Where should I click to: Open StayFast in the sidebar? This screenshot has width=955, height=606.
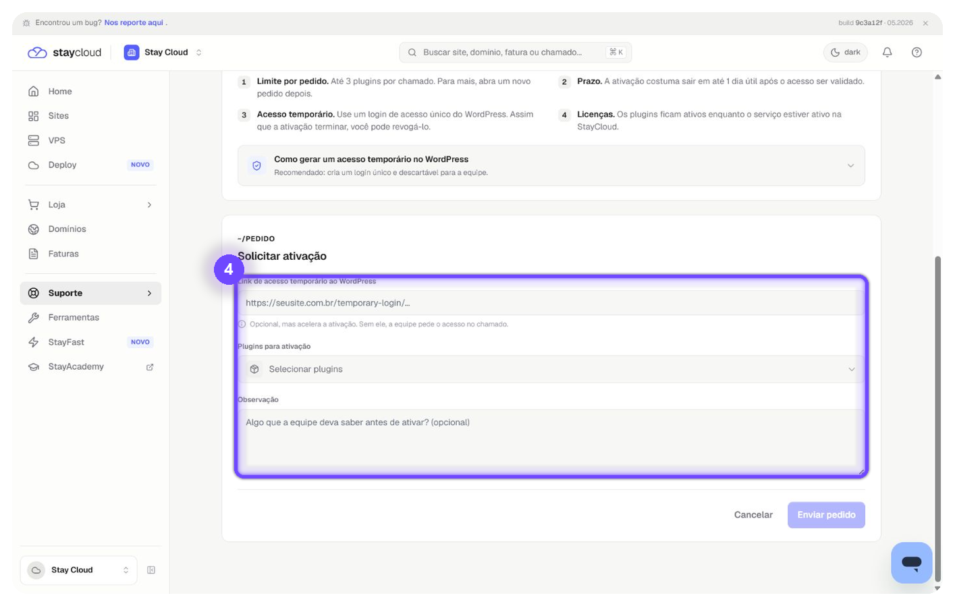point(90,342)
